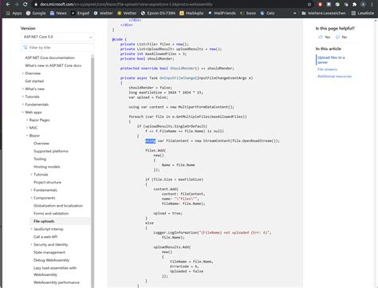Collapse the Web apps tree node
Viewport: 378px width, 288px height.
coord(23,112)
